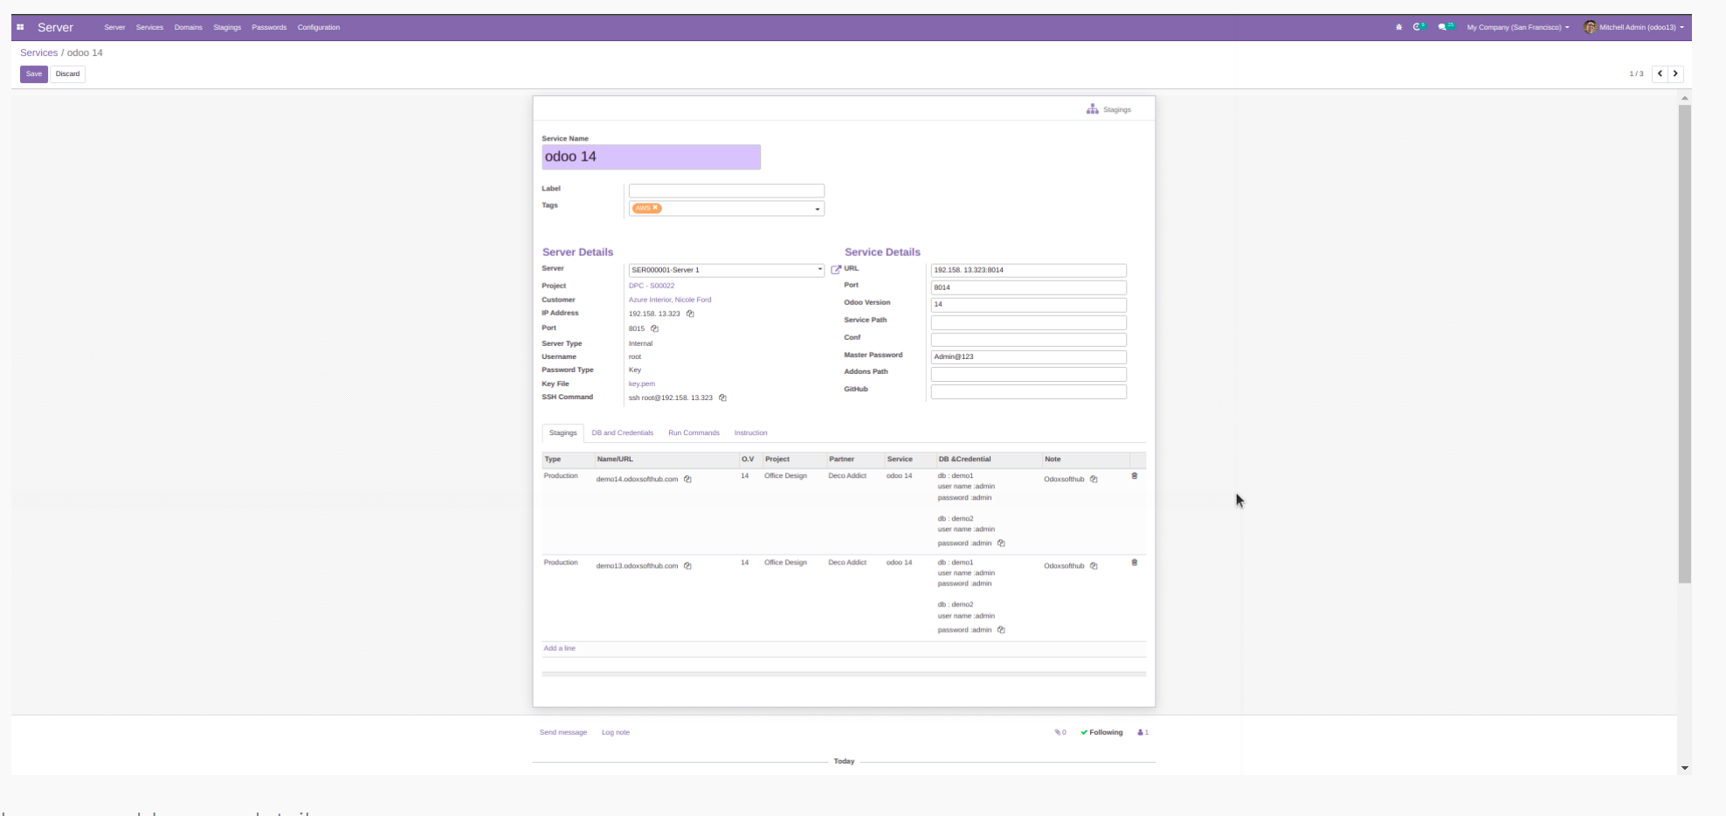The height and width of the screenshot is (816, 1726).
Task: Click Log note in chatter
Action: (x=616, y=732)
